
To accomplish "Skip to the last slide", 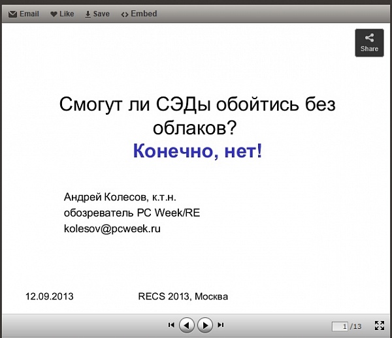I will pos(221,325).
